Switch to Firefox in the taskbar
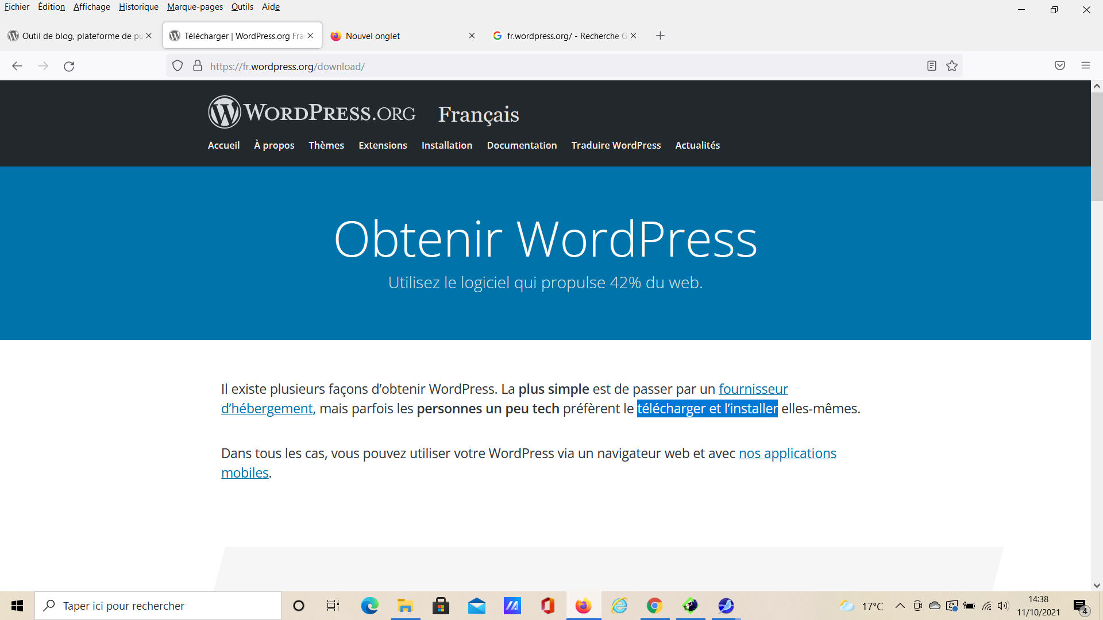Viewport: 1103px width, 620px height. [x=583, y=606]
